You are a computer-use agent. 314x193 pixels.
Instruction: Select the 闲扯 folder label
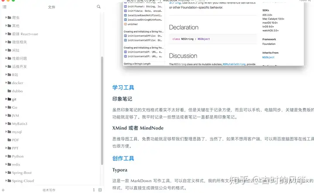point(16,50)
